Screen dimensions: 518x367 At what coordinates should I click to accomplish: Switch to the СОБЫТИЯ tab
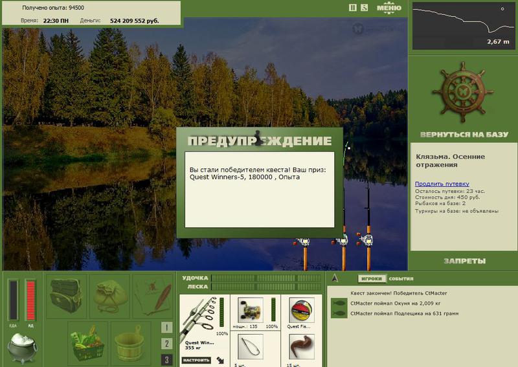click(x=401, y=278)
